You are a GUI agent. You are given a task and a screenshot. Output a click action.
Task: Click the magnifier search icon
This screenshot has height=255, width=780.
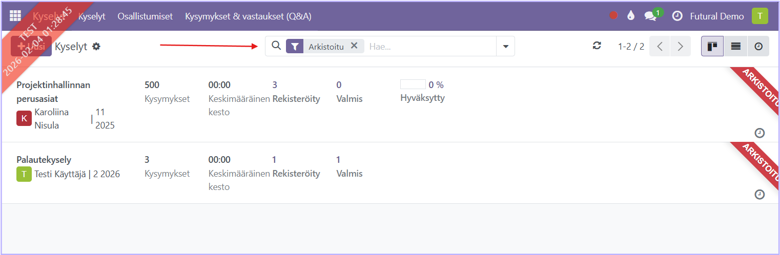(x=276, y=46)
